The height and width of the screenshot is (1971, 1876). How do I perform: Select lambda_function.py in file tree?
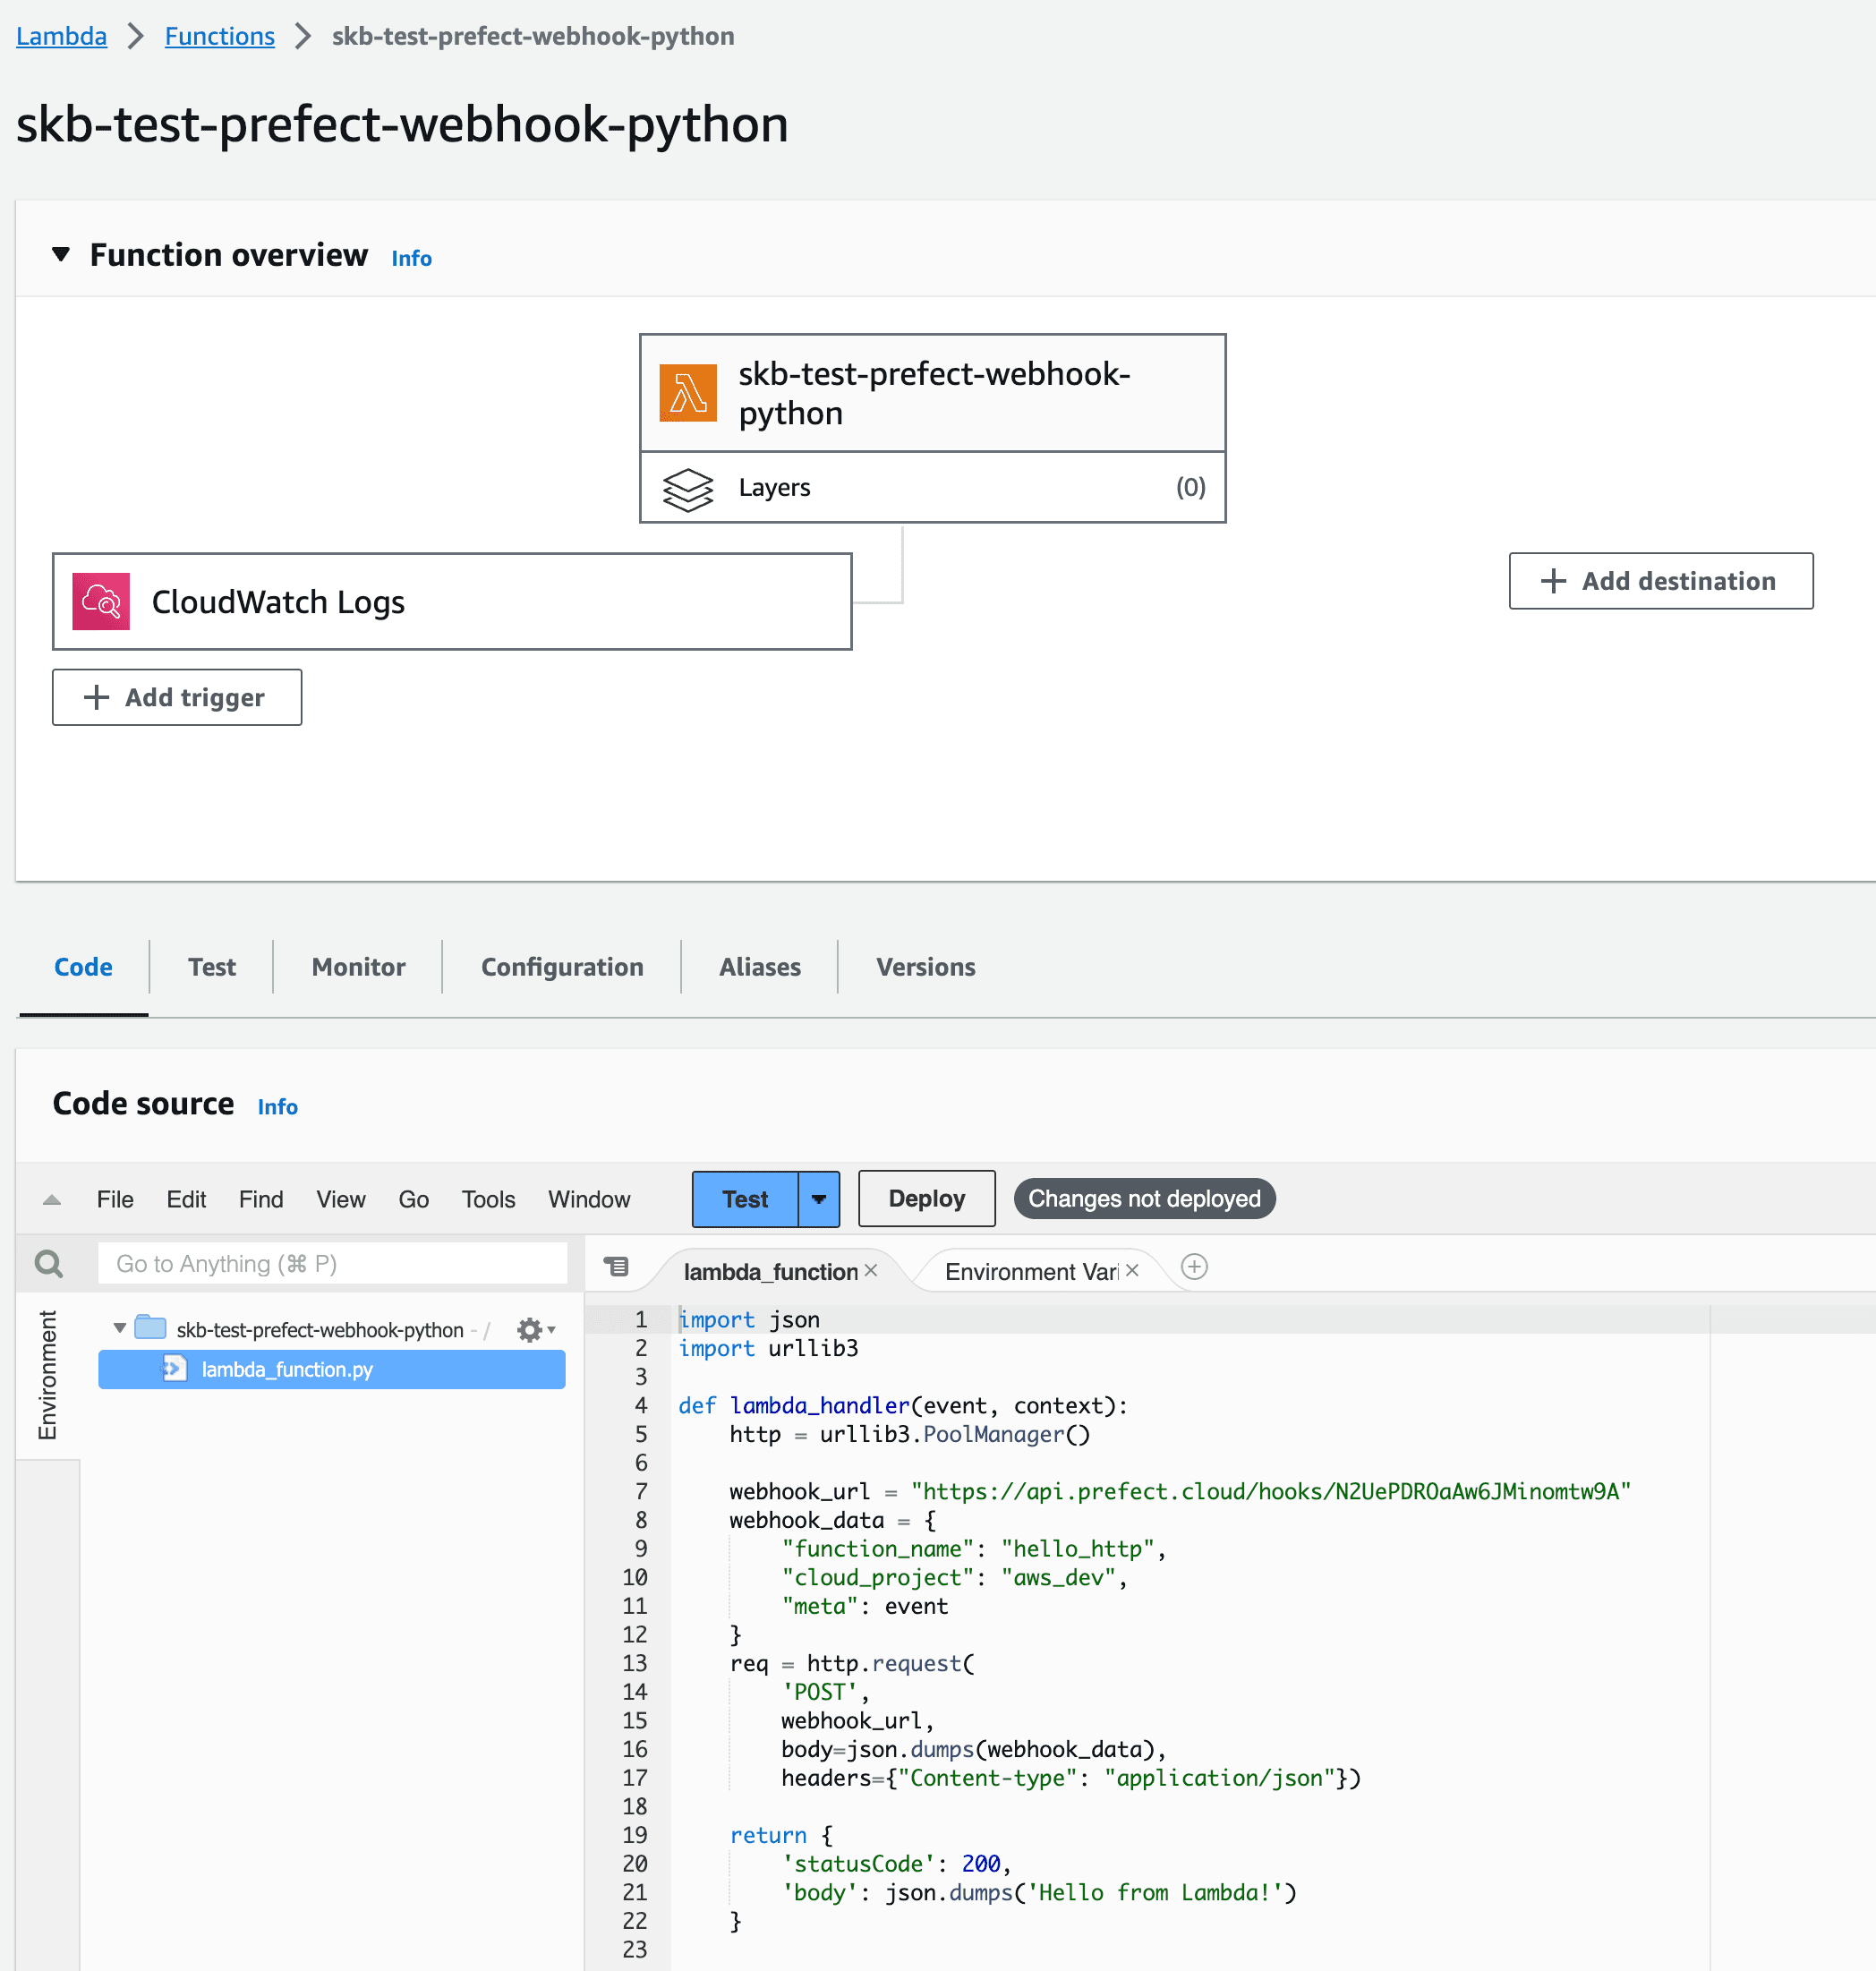pyautogui.click(x=287, y=1369)
